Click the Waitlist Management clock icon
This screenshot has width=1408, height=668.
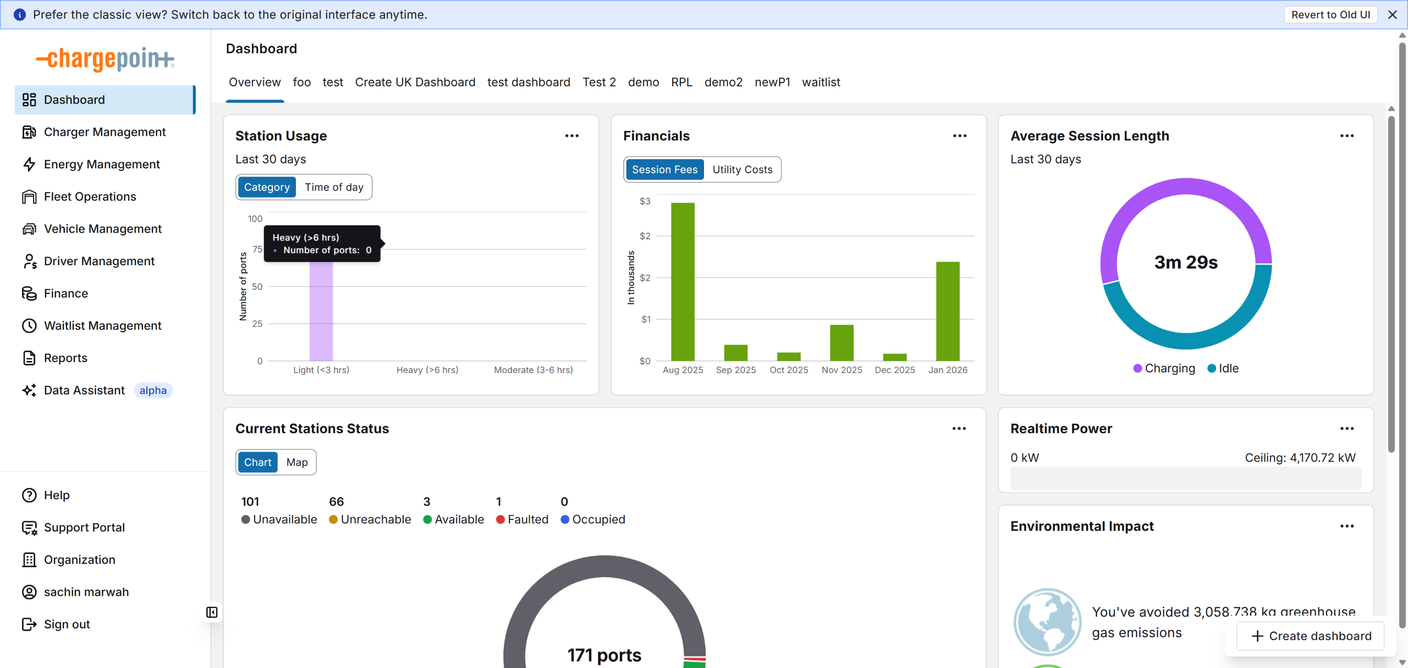coord(29,326)
